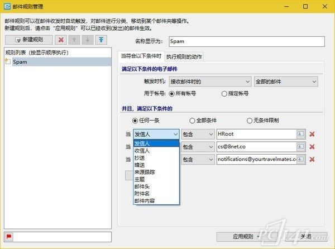Open address book icon in the notifications field
The image size is (335, 249).
300,159
